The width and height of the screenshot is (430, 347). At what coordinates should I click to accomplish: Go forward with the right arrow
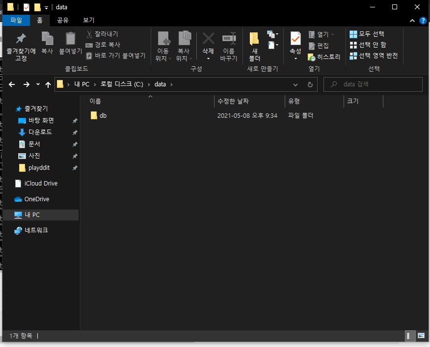click(x=27, y=84)
